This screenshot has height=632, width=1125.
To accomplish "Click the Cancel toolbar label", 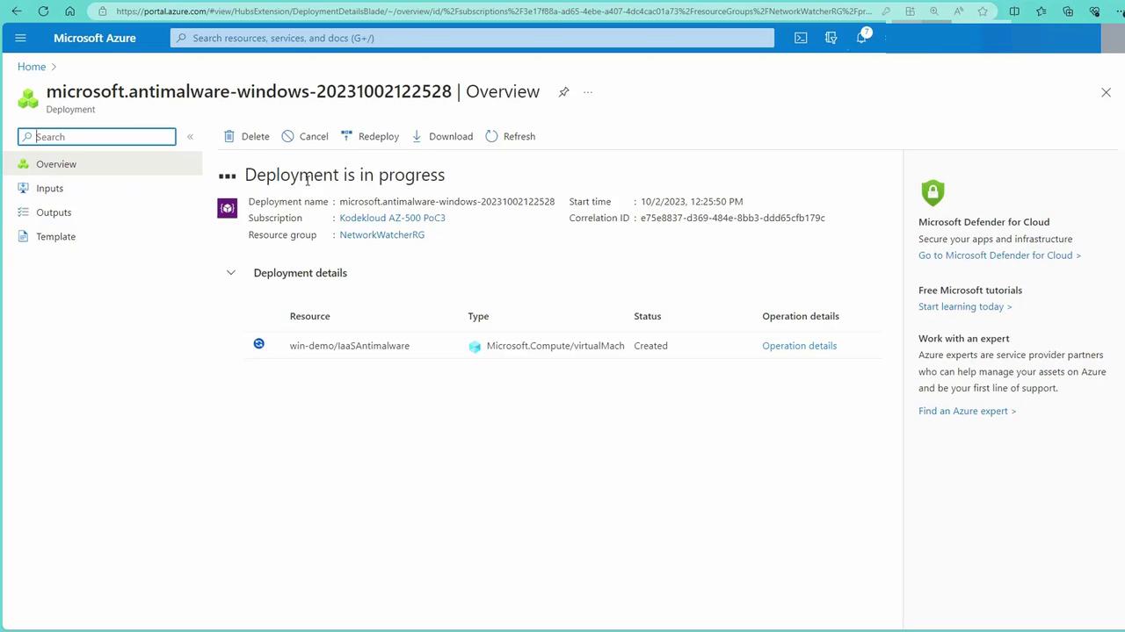I will pyautogui.click(x=314, y=137).
